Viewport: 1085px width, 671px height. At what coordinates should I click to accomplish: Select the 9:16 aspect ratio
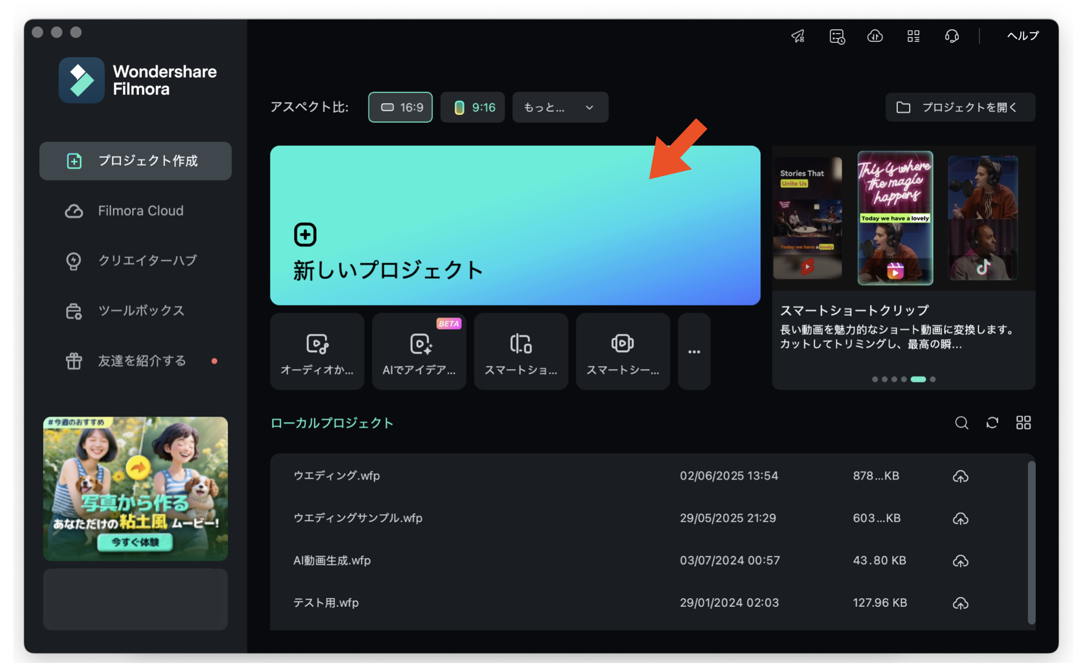(x=472, y=107)
